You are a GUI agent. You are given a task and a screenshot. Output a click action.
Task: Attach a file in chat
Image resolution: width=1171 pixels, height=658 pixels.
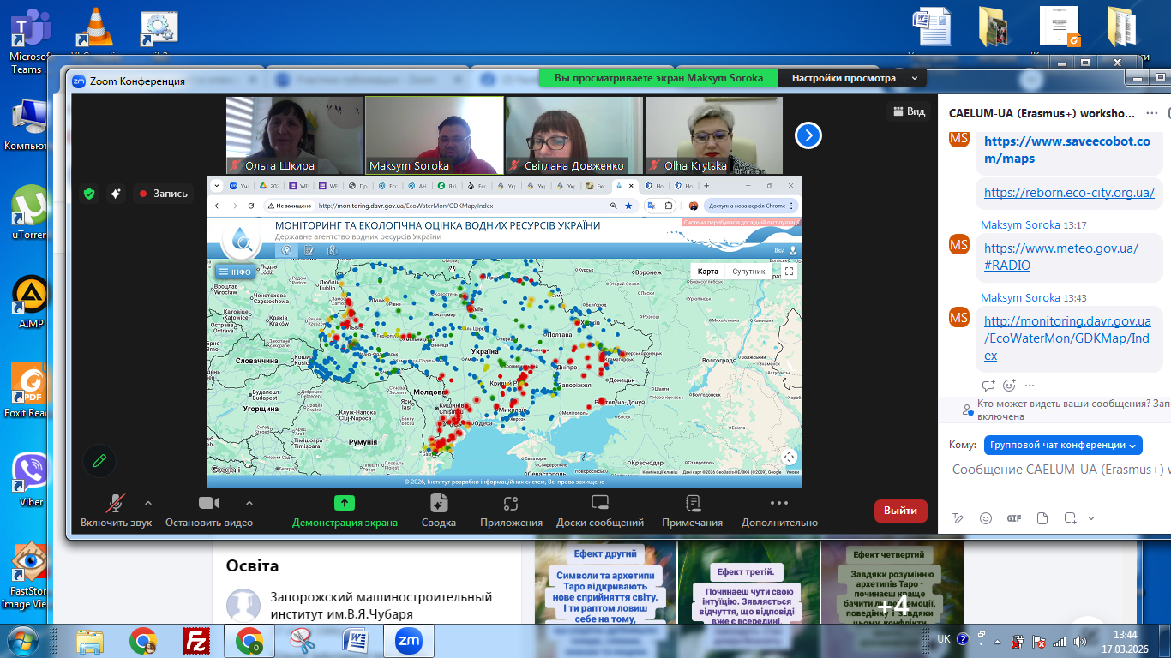[x=1042, y=518]
